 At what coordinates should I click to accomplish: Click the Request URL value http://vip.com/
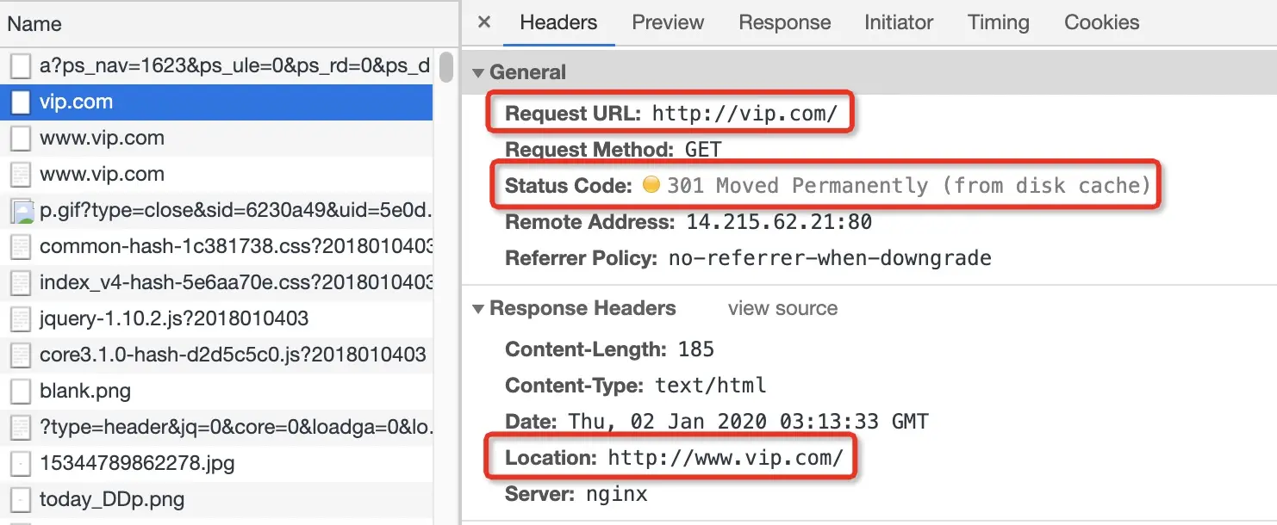coord(745,114)
